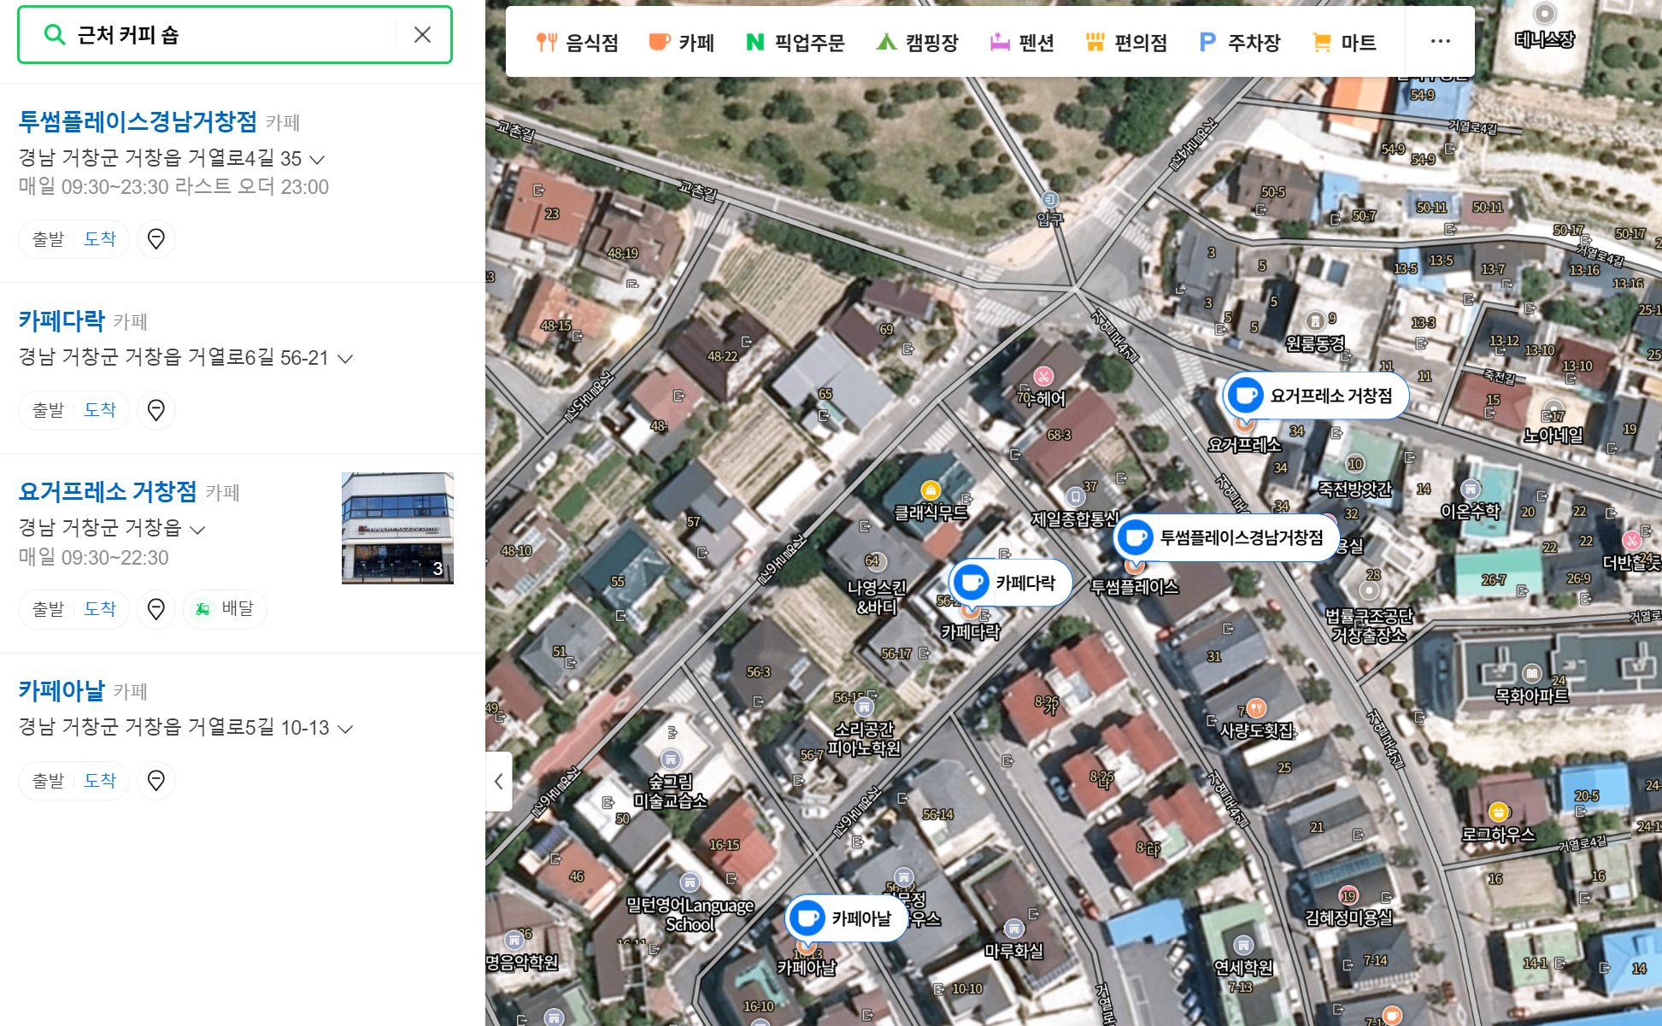Set 카페다락 as 도착
Image resolution: width=1662 pixels, height=1026 pixels.
point(100,410)
